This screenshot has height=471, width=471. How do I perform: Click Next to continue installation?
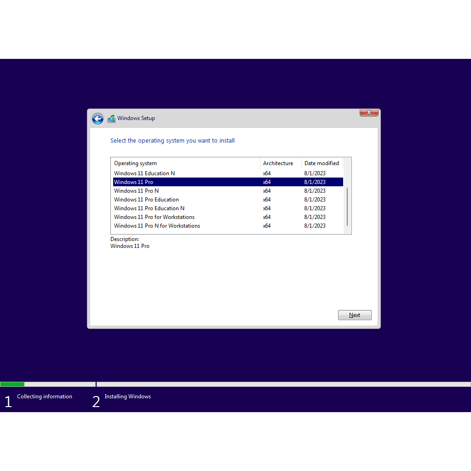point(354,315)
